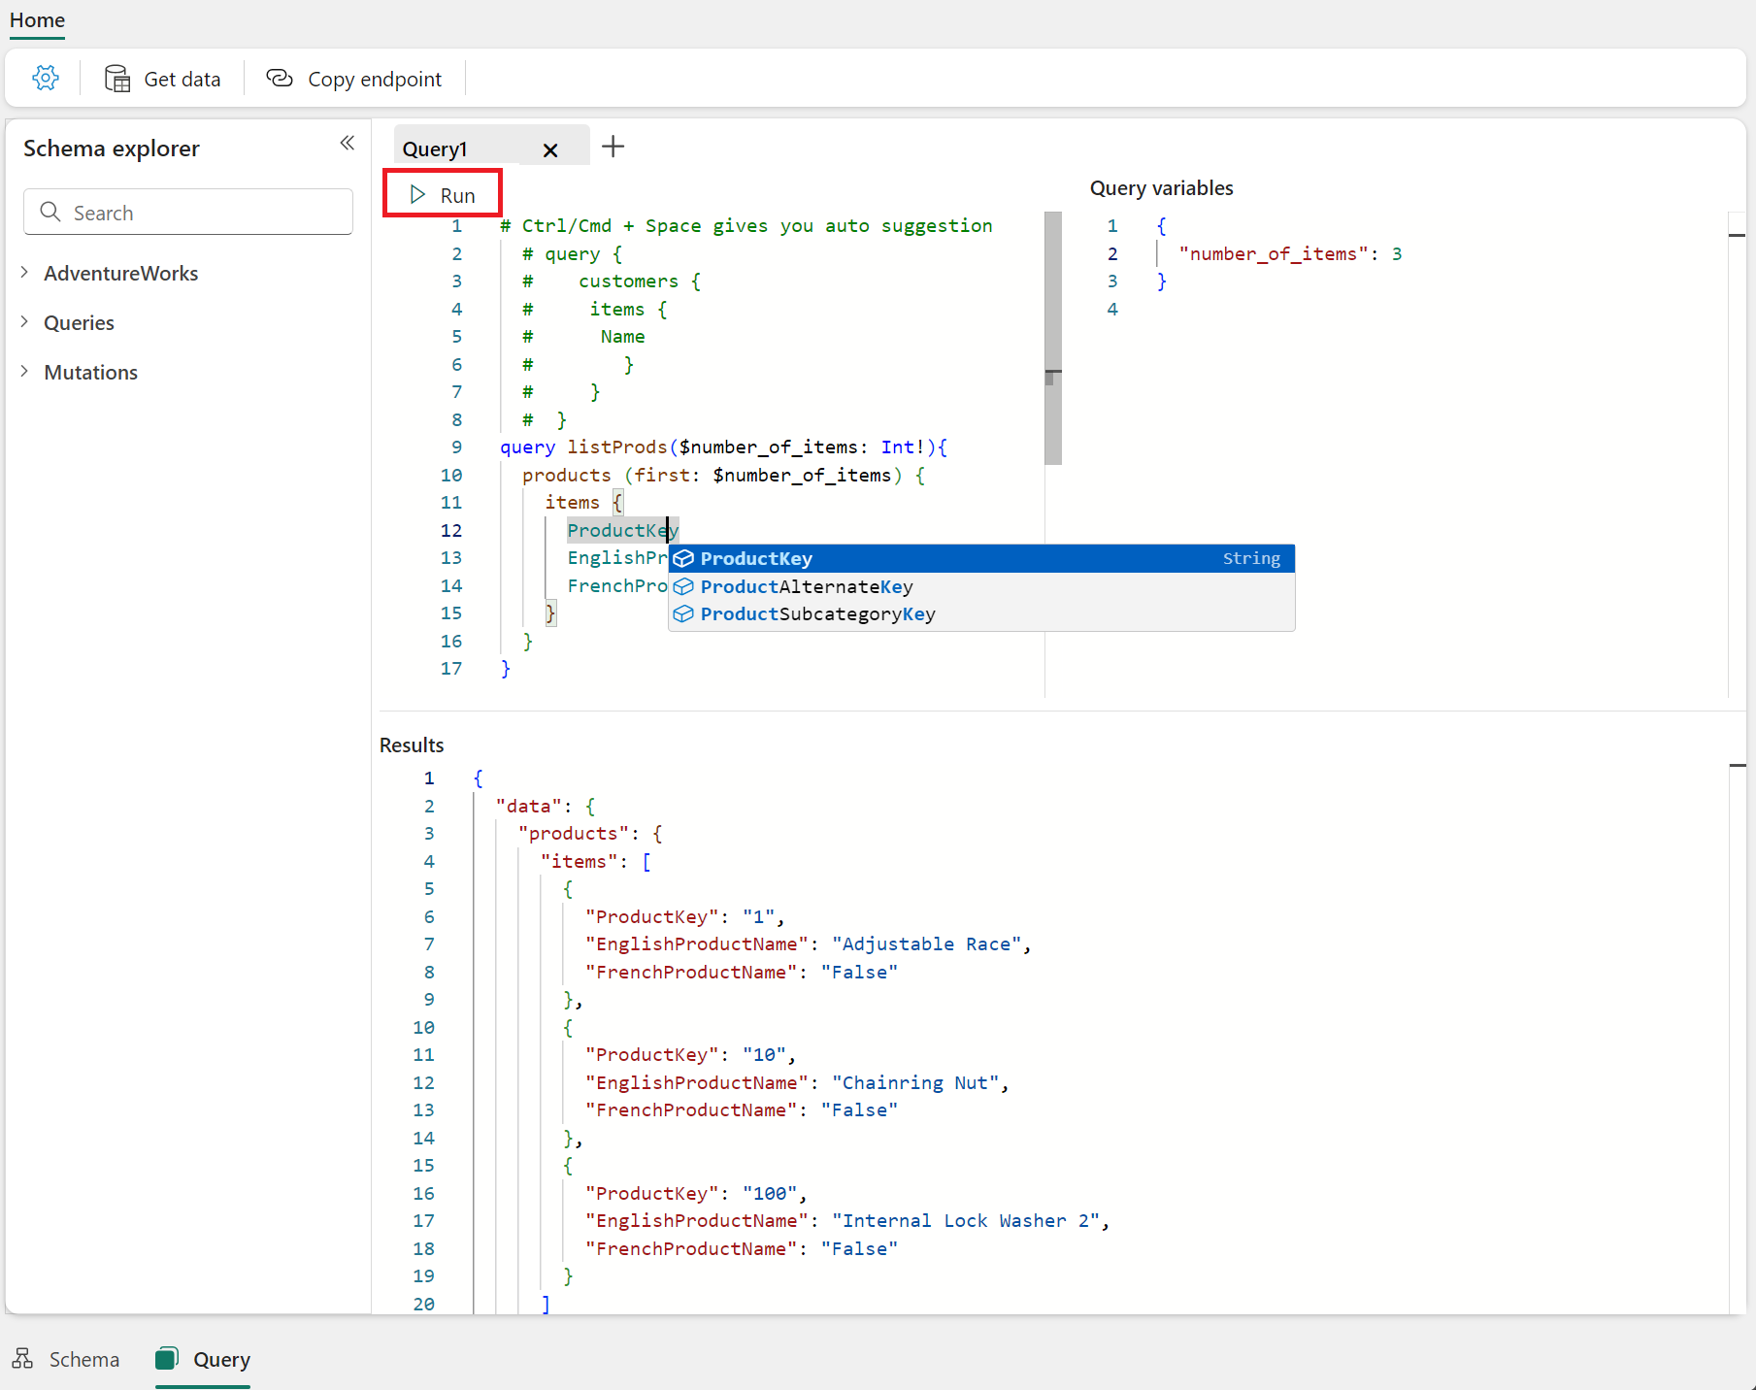Screen dimensions: 1756x1390
Task: Click the Schema explorer Search field
Action: point(188,213)
